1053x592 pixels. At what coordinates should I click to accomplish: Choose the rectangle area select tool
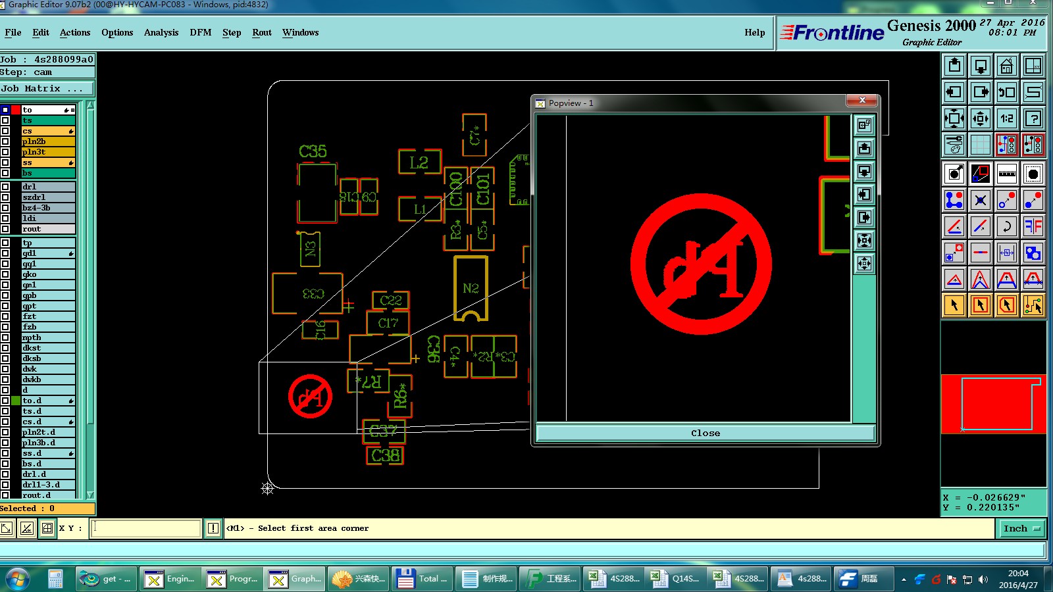click(981, 305)
